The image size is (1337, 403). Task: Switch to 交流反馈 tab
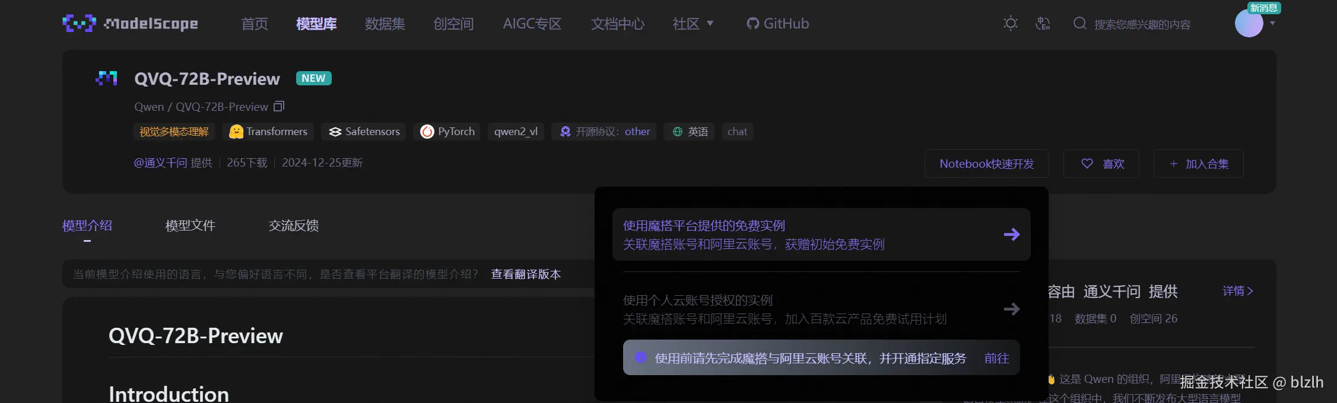[294, 226]
